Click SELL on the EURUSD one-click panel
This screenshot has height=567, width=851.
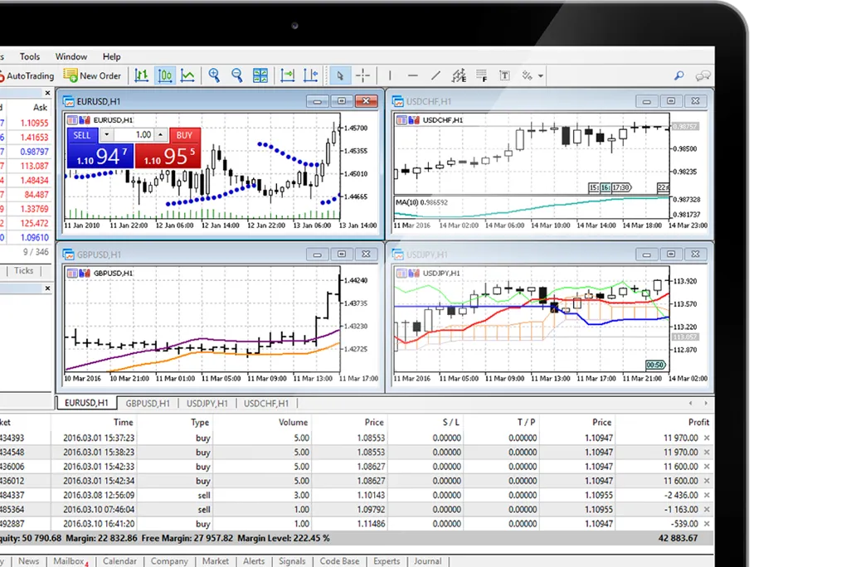[82, 135]
